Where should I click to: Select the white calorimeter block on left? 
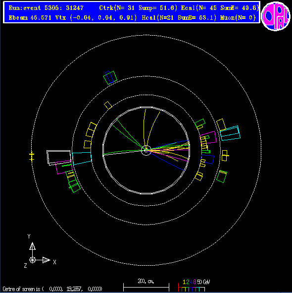click(58, 158)
